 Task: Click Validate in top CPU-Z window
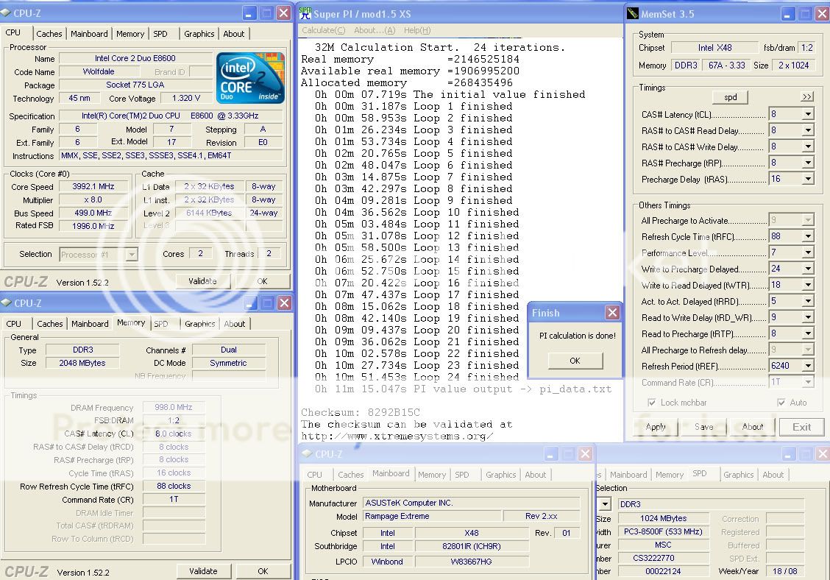[203, 281]
